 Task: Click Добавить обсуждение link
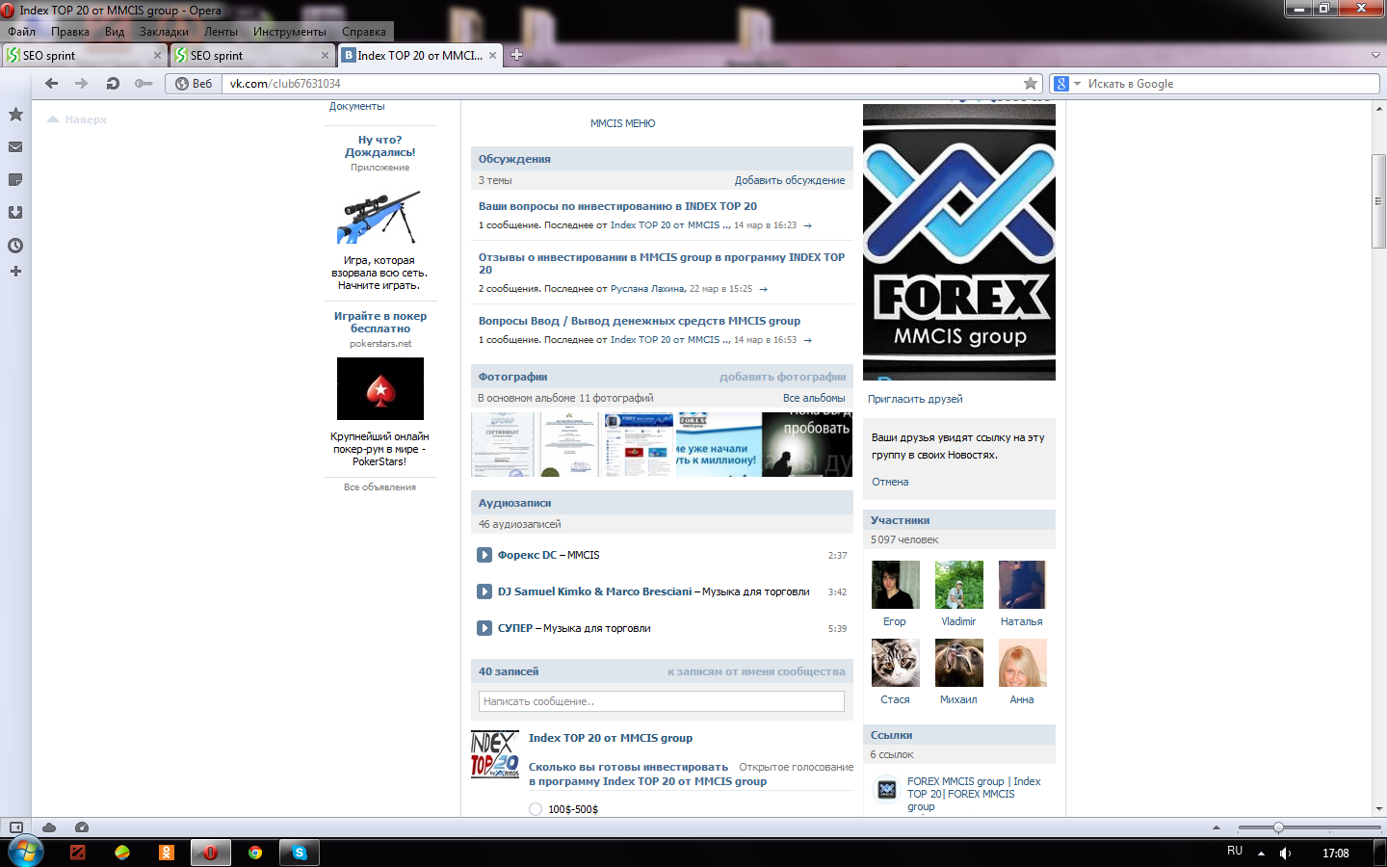(790, 180)
